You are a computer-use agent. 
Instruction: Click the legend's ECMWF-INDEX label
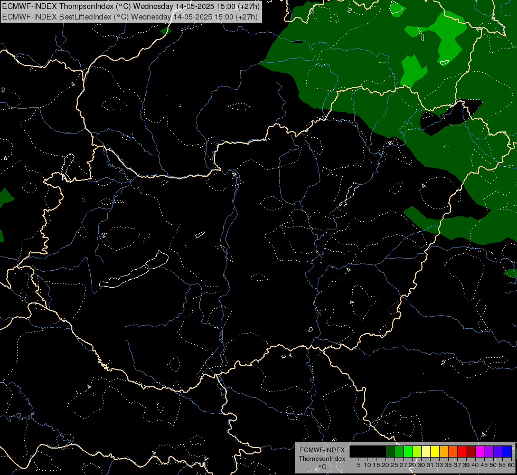point(322,450)
